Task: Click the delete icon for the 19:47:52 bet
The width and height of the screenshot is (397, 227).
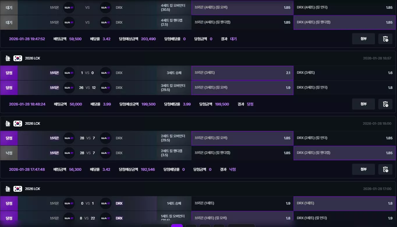Action: [x=385, y=39]
